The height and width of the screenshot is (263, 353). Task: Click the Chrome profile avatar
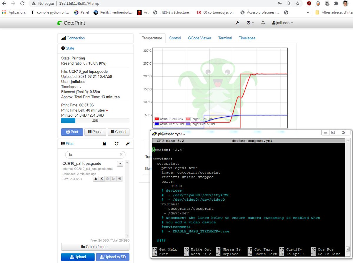coord(345,4)
